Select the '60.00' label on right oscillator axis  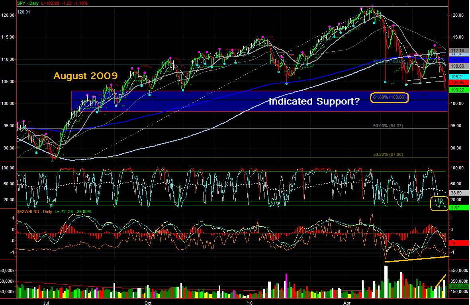pos(456,184)
